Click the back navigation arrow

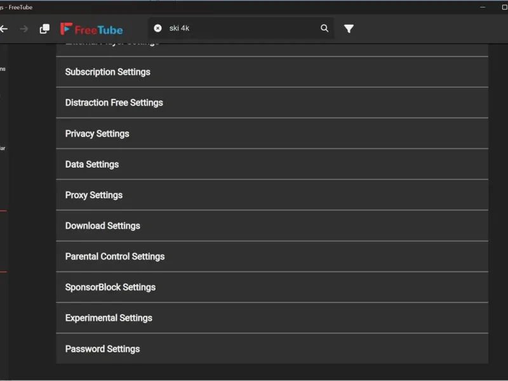tap(4, 29)
